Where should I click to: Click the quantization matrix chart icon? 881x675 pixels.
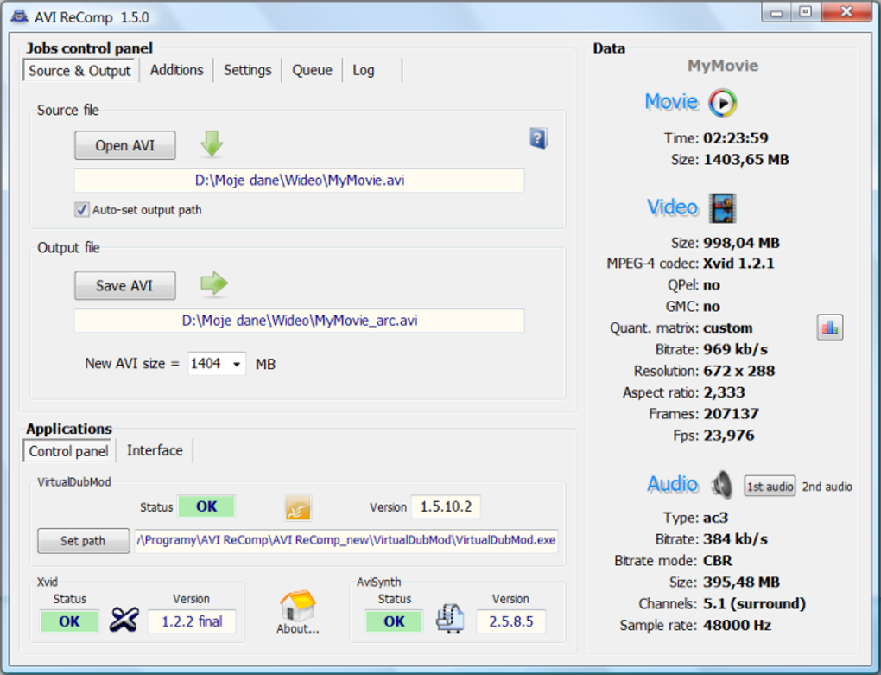[x=830, y=328]
